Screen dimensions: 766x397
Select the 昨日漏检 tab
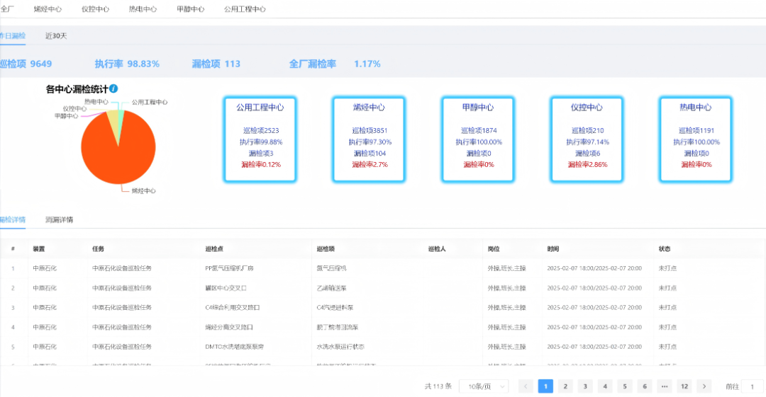pyautogui.click(x=12, y=35)
